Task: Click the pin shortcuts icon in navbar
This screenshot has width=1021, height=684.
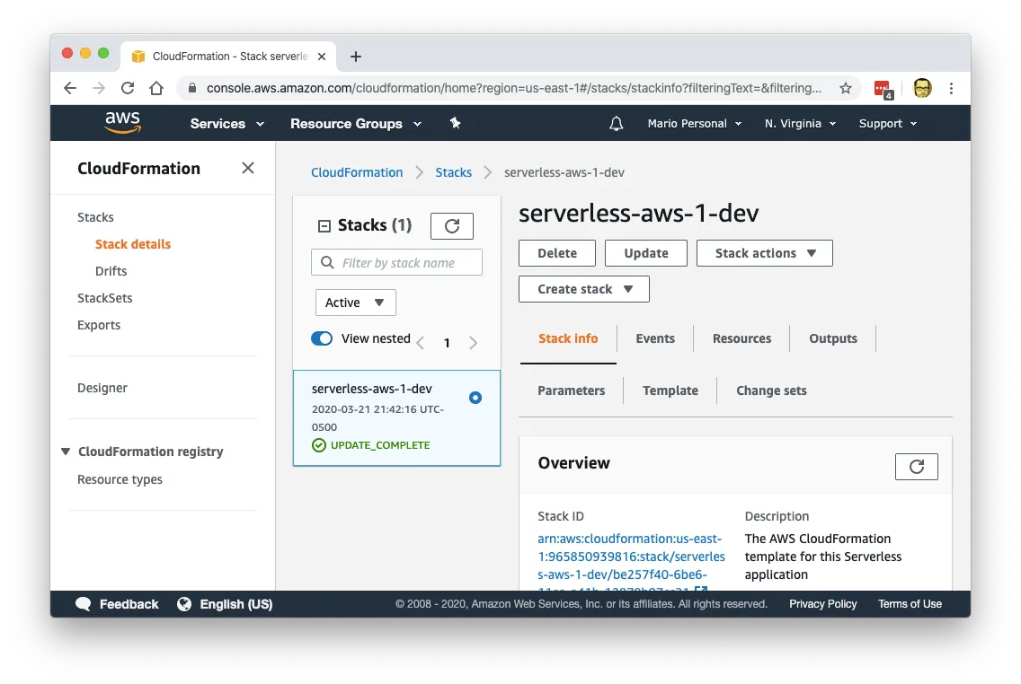Action: [x=455, y=123]
